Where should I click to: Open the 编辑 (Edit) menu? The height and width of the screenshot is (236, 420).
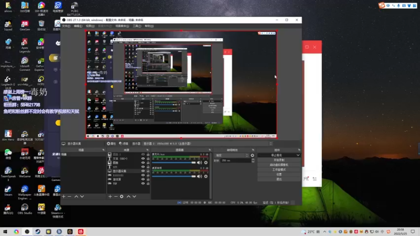pyautogui.click(x=78, y=26)
